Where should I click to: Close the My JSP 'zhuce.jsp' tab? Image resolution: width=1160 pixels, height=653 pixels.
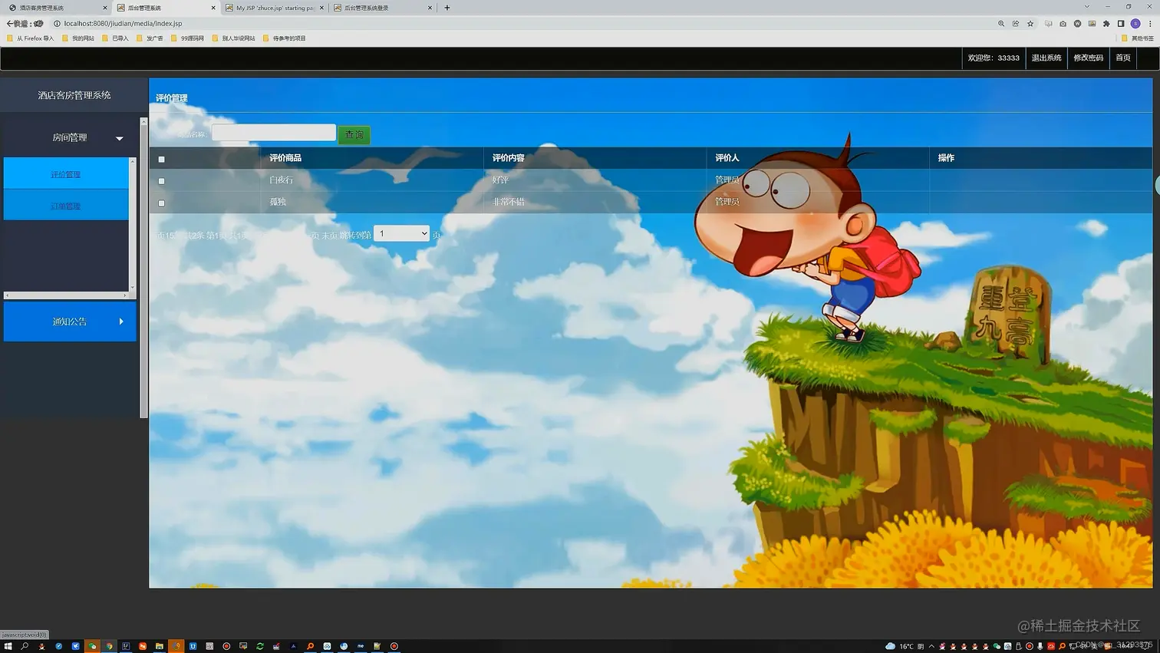point(321,8)
